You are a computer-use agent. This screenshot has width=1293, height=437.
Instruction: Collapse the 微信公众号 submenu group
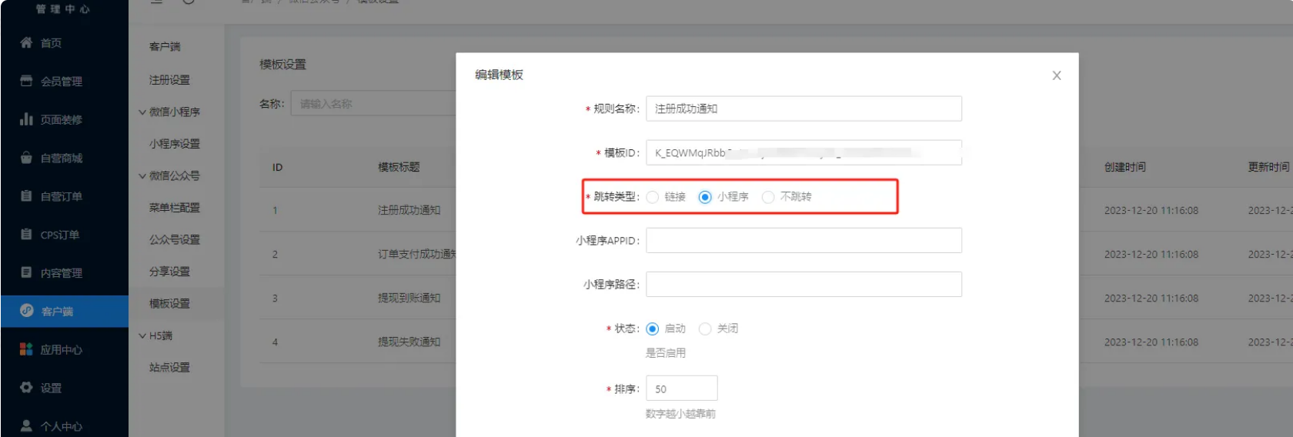tap(142, 175)
